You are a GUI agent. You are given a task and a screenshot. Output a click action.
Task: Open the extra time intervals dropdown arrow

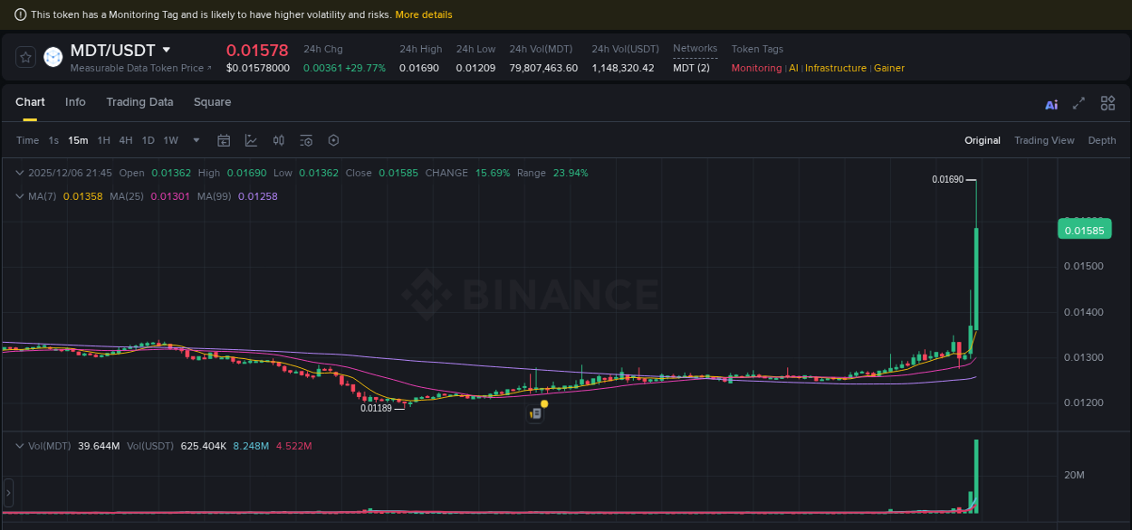196,141
